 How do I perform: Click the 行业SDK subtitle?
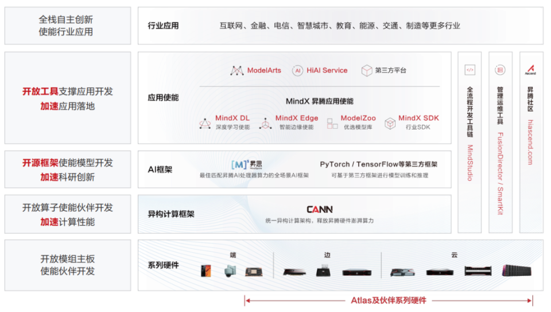pos(418,127)
